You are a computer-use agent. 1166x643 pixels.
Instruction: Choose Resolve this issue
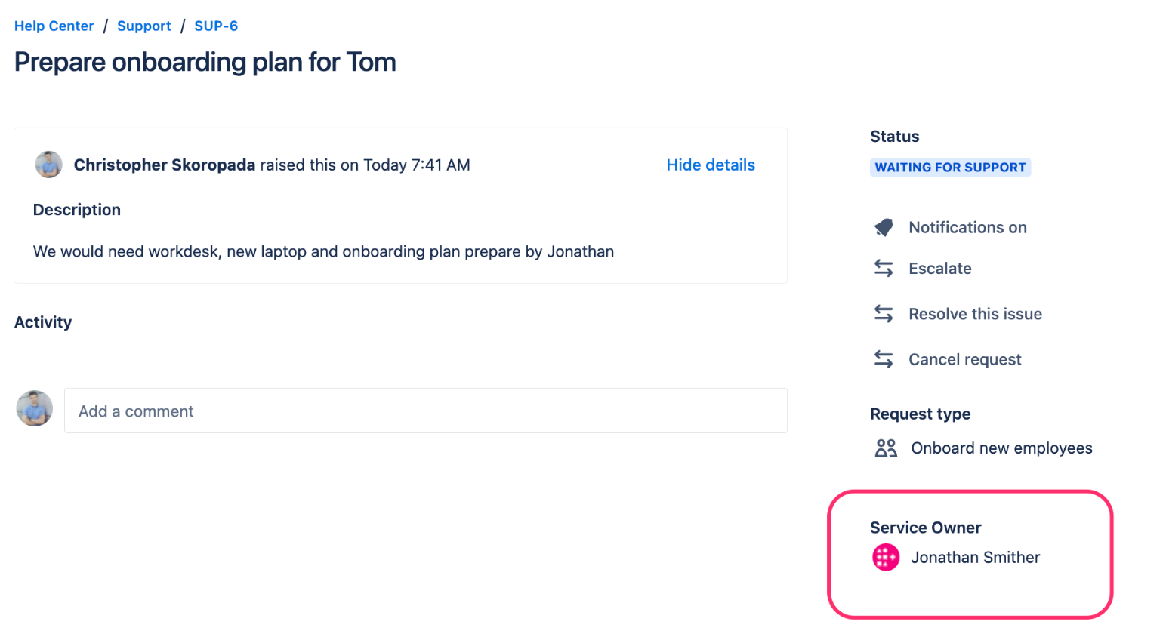(x=975, y=314)
